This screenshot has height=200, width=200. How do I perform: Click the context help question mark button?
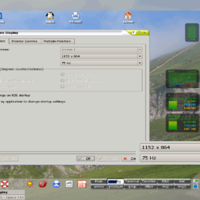[x=133, y=32]
